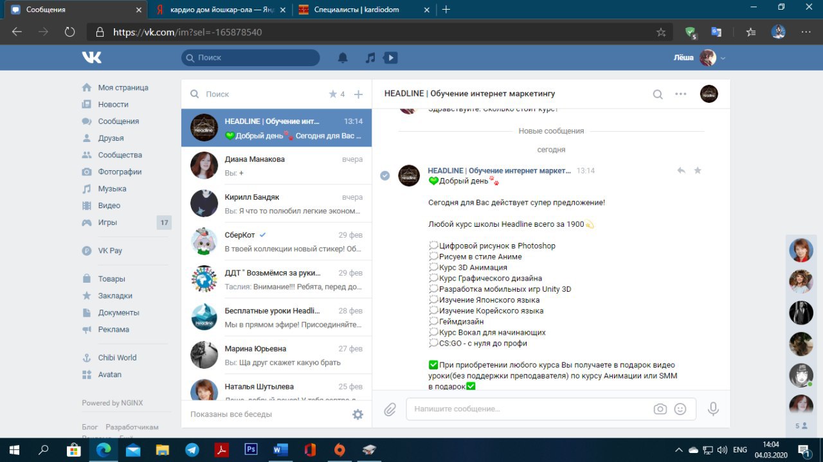Reload the page with refresh button
The height and width of the screenshot is (462, 823).
point(69,31)
